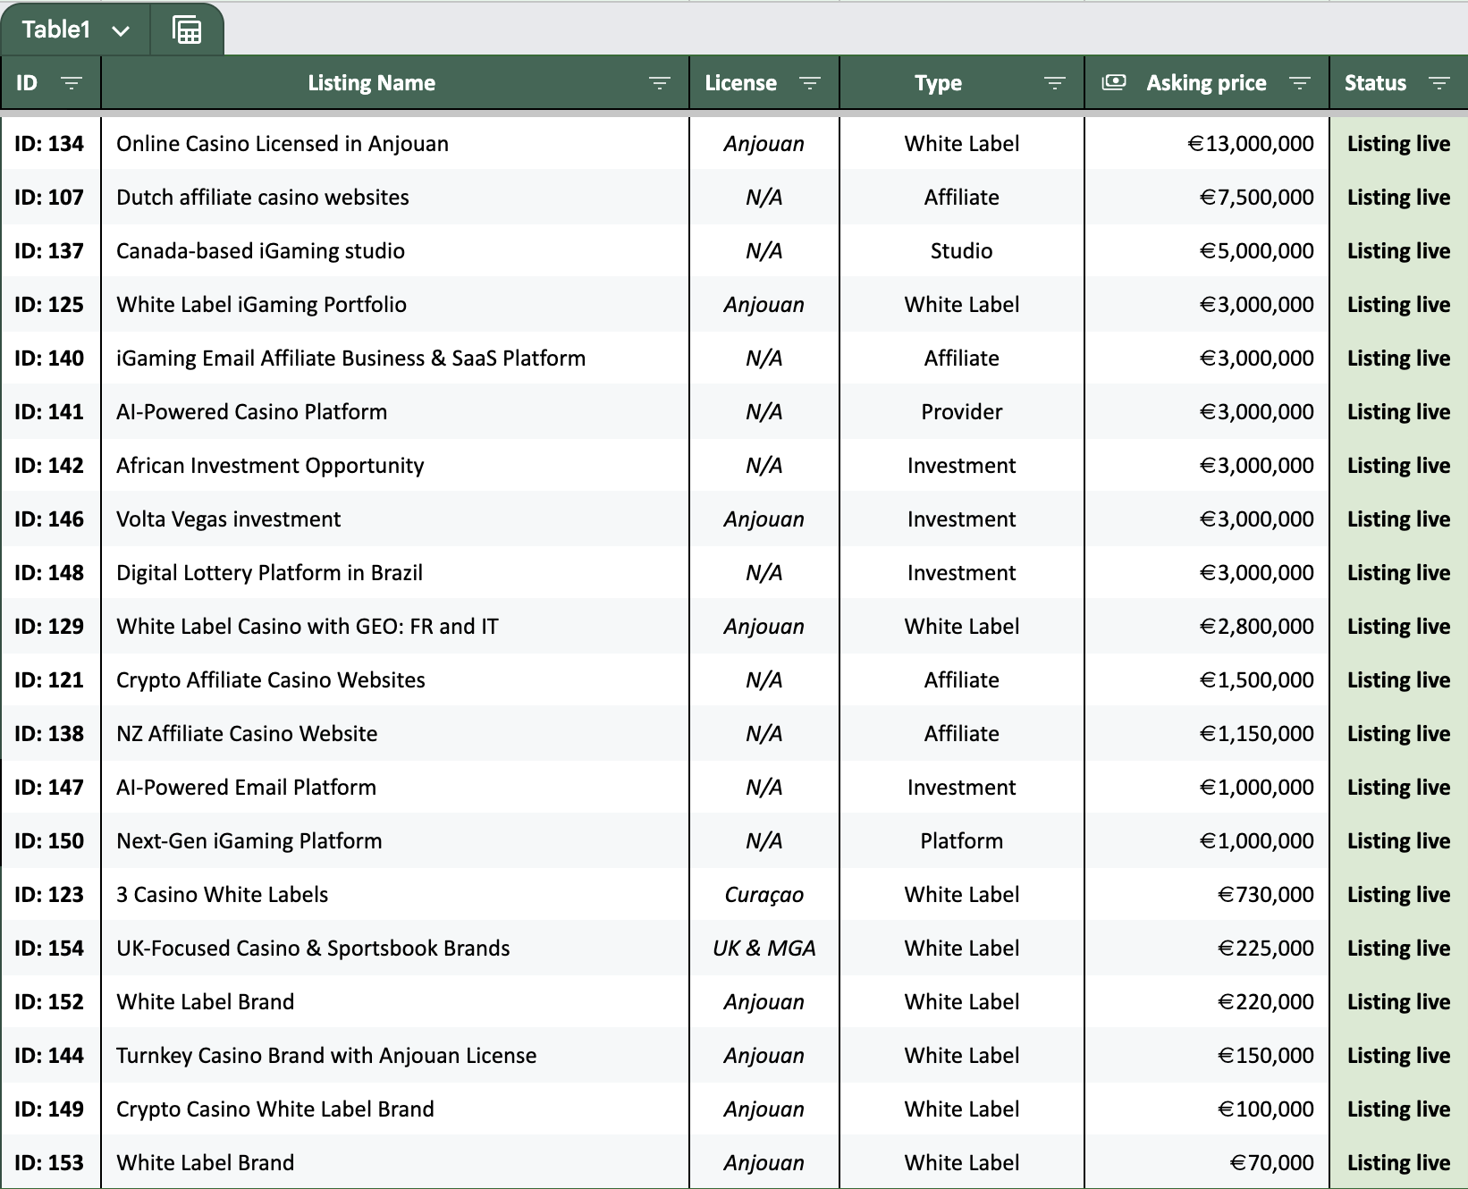Screen dimensions: 1468x1189
Task: Select 'White Label Casino with GEO: FR and IT' cell
Action: point(395,627)
